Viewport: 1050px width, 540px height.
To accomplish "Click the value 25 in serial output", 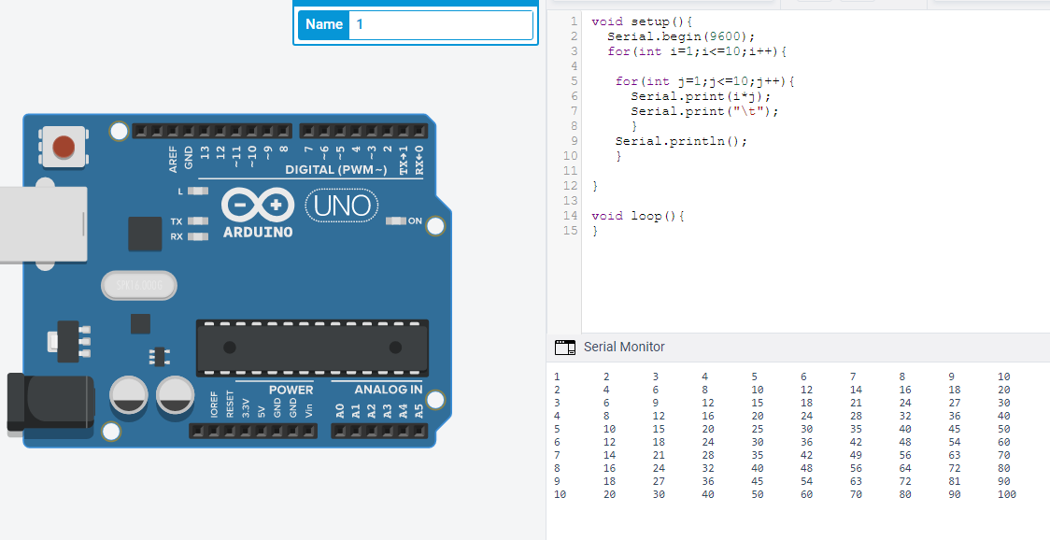I will (758, 429).
